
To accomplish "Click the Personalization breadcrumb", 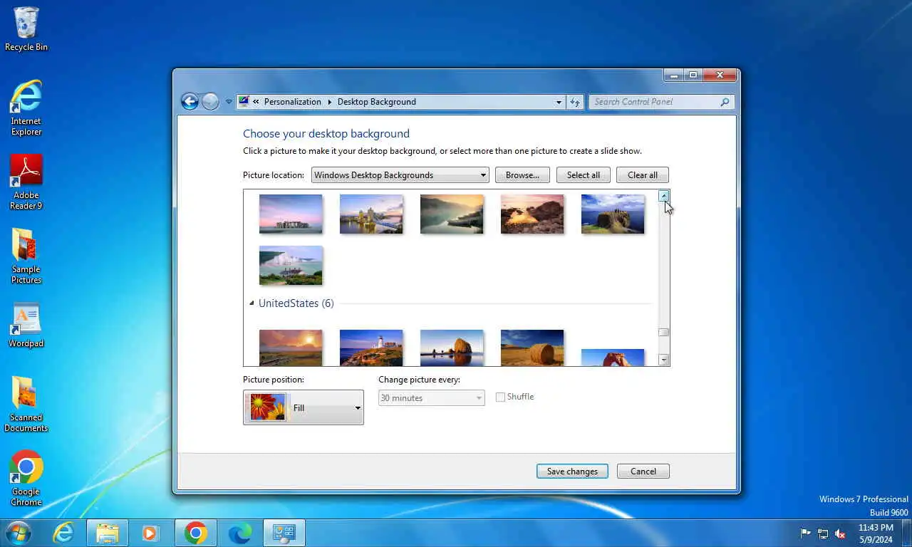I will click(293, 102).
